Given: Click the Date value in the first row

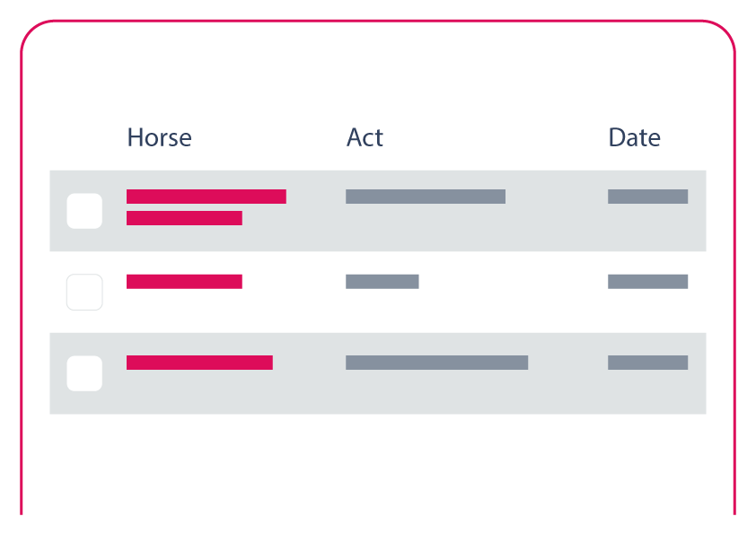Looking at the screenshot, I should (647, 197).
